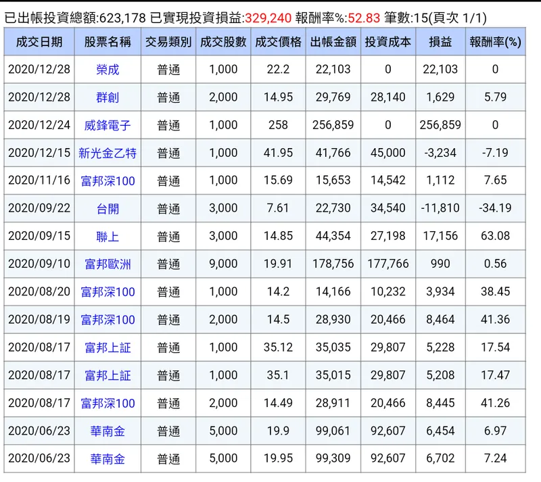This screenshot has height=482, width=541.
Task: Open 富邦上証 link with price 35.1
Action: click(108, 375)
